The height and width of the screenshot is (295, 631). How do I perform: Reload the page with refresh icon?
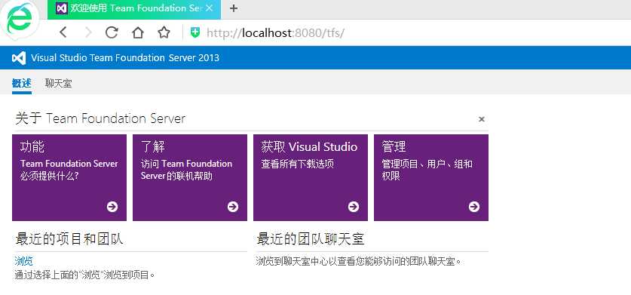[112, 32]
